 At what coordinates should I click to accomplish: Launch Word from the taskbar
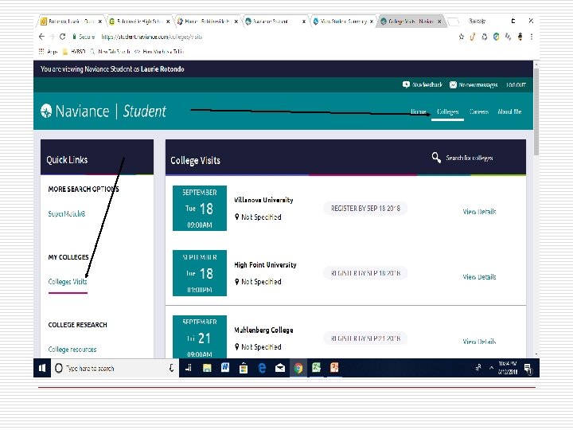point(225,367)
